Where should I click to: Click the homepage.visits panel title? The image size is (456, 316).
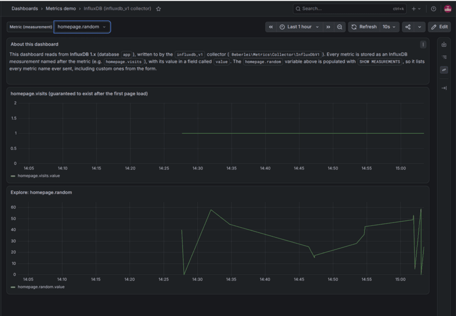pos(79,94)
